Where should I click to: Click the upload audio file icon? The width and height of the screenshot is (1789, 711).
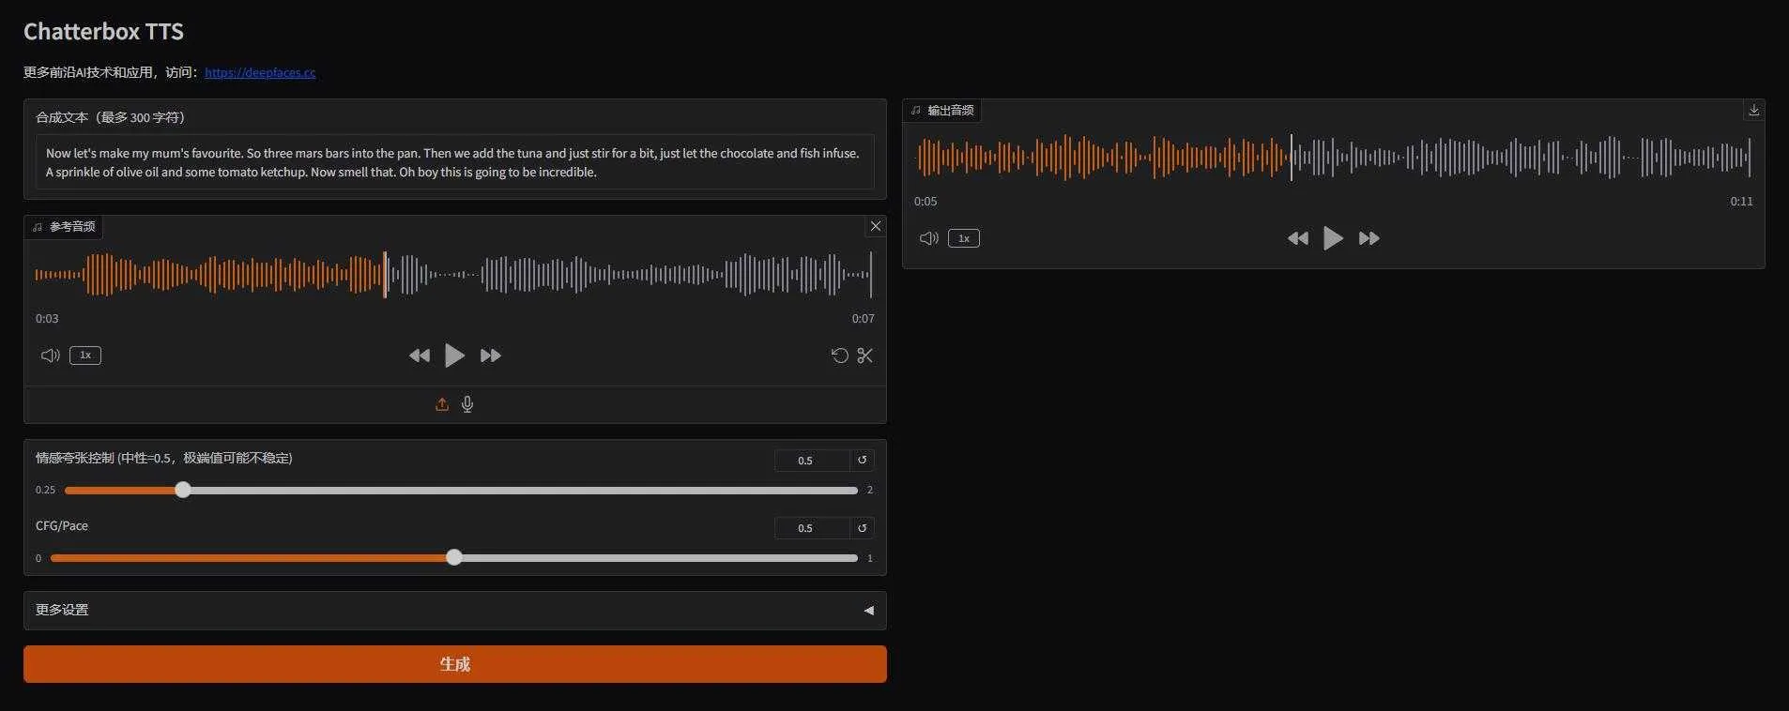[x=442, y=404]
